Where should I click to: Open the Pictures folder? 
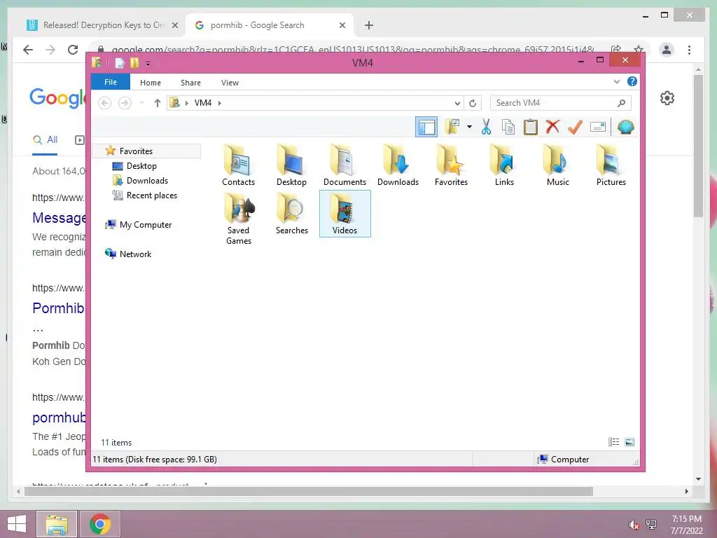tap(611, 165)
